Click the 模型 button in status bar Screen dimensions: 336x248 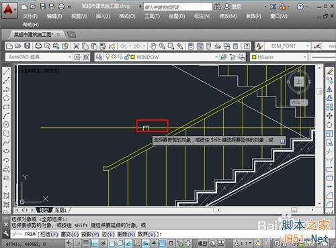203,243
